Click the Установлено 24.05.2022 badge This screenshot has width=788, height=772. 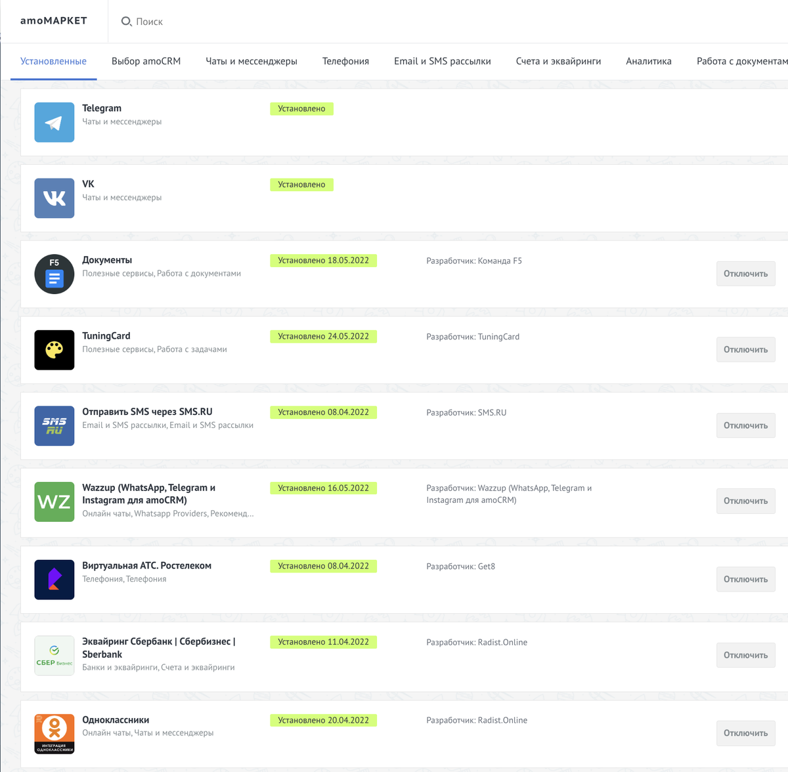pos(324,336)
